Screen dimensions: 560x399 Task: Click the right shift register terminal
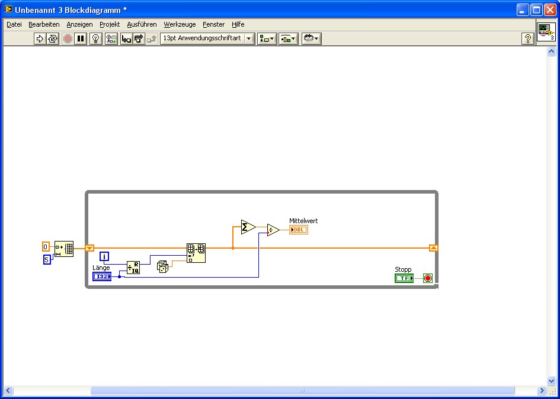point(434,248)
